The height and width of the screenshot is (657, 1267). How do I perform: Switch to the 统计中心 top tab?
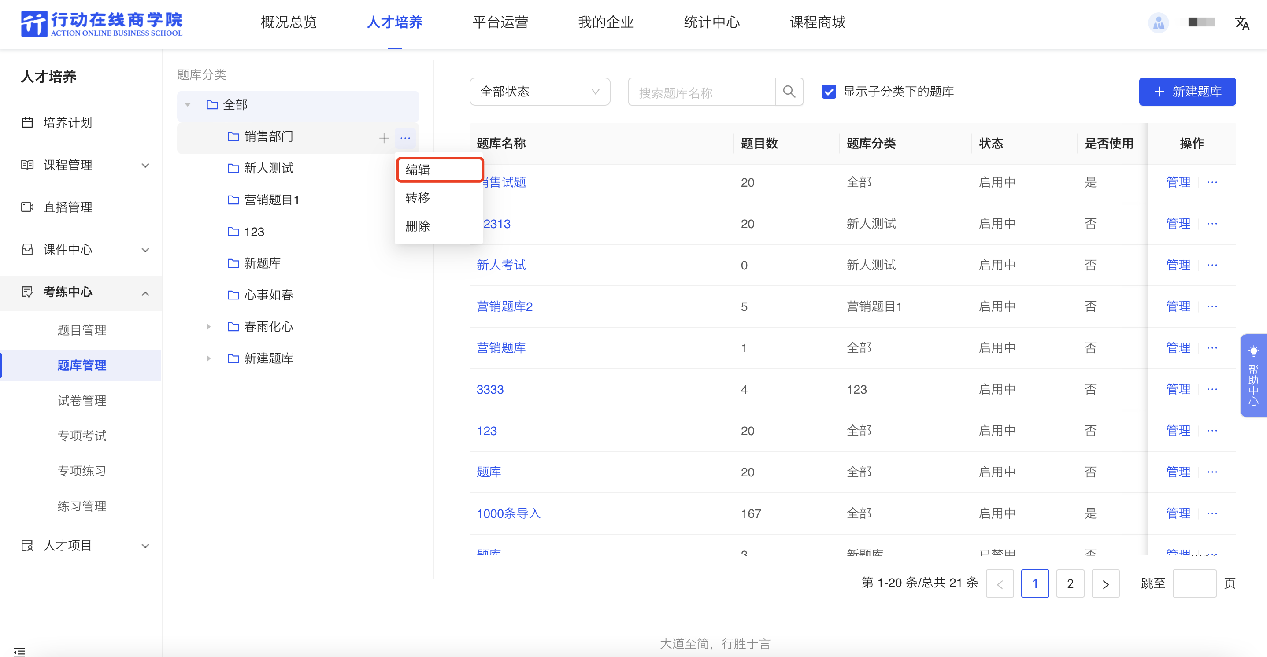[x=712, y=22]
